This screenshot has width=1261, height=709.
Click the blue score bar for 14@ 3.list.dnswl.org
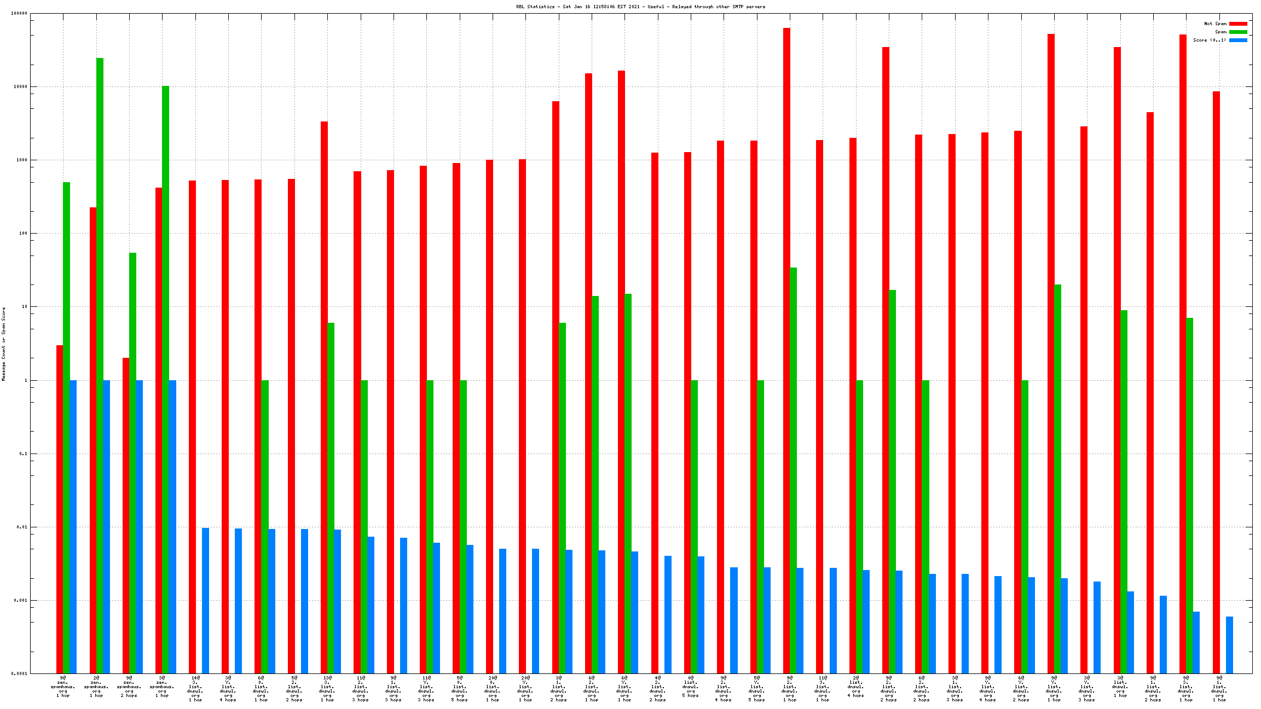click(x=205, y=600)
